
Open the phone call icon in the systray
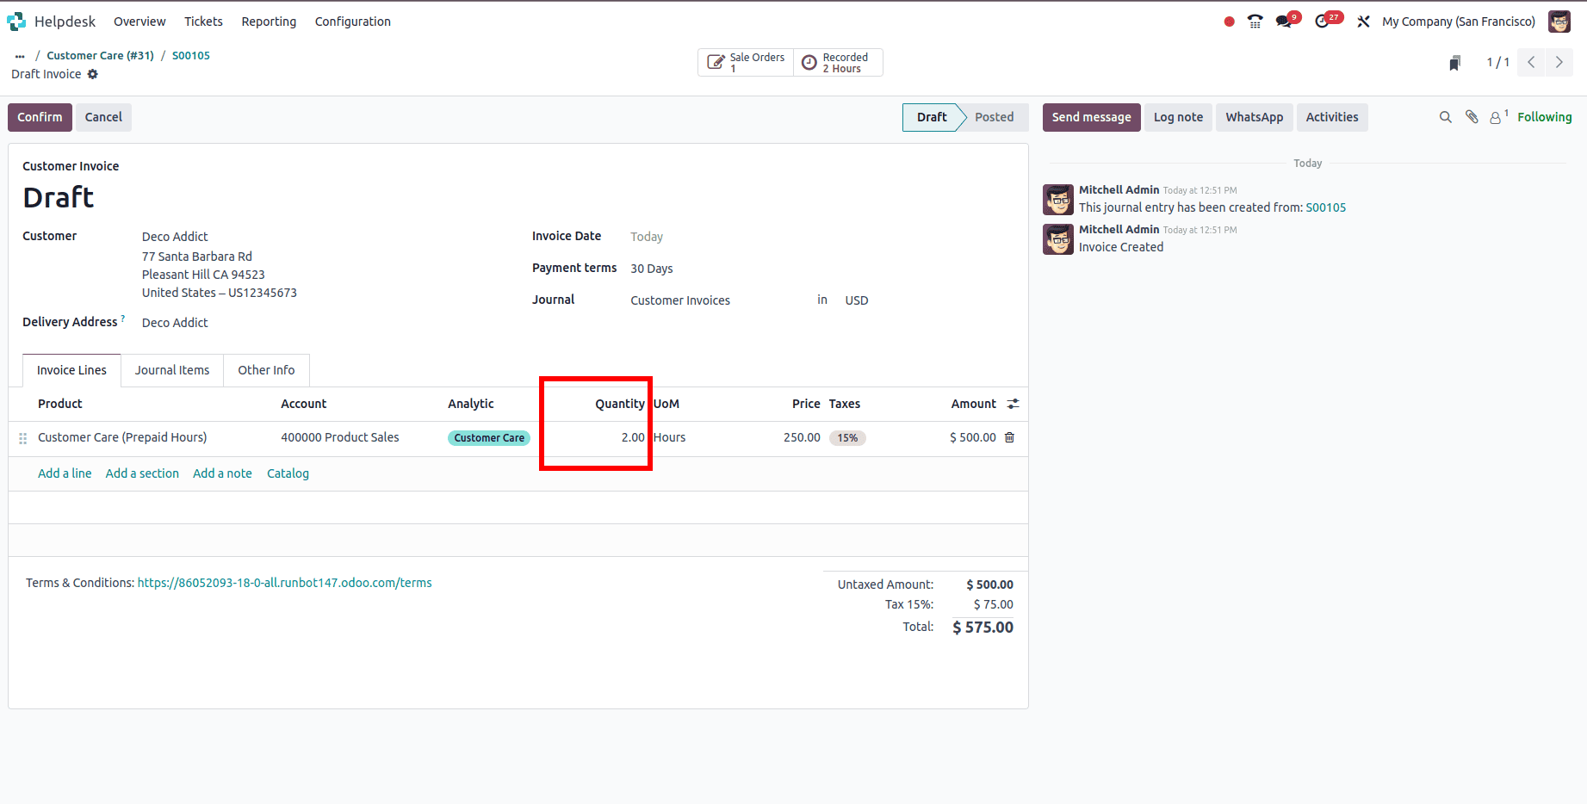1255,21
